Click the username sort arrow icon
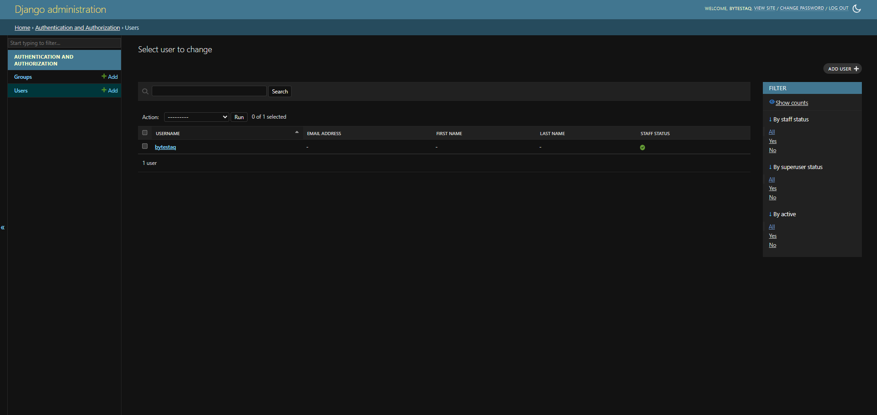 tap(297, 132)
